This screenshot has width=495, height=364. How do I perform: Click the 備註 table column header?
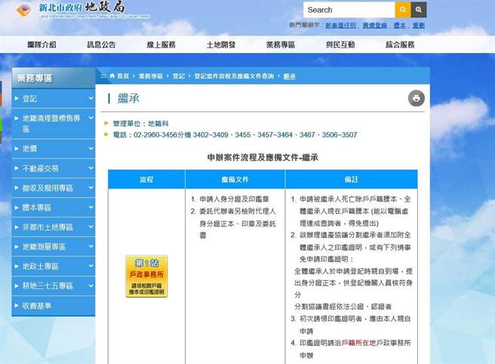coord(352,179)
